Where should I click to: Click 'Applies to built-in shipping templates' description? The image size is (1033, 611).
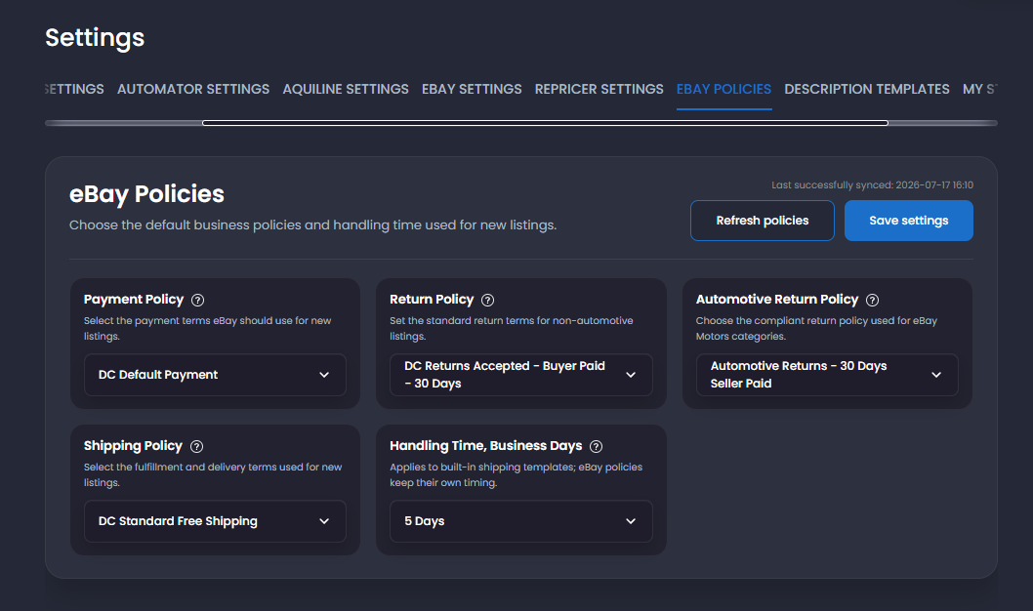[516, 474]
